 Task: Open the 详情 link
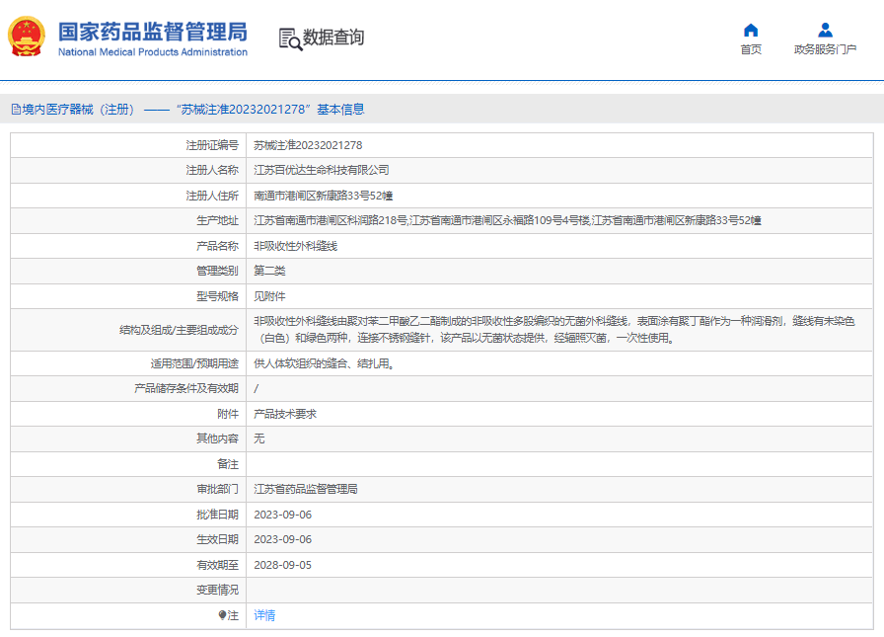[x=264, y=615]
